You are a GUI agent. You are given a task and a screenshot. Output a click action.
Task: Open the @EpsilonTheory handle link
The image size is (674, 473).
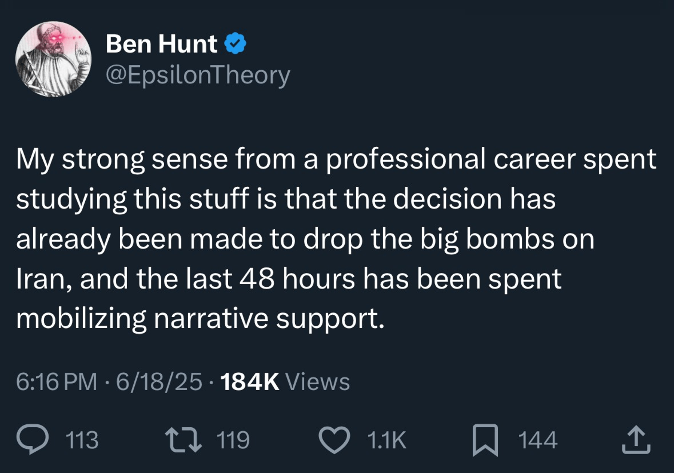click(x=198, y=75)
